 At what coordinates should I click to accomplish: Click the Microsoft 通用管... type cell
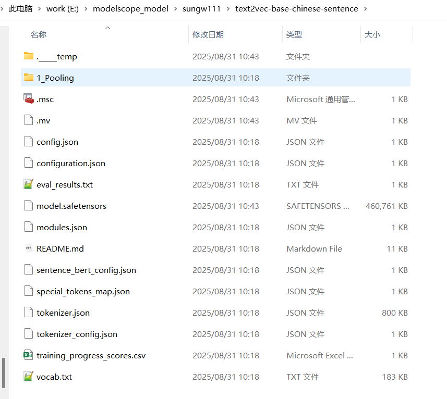(321, 99)
